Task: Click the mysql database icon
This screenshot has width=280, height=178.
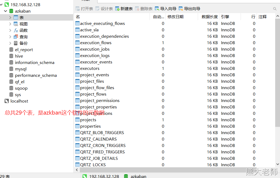Action: point(11,69)
